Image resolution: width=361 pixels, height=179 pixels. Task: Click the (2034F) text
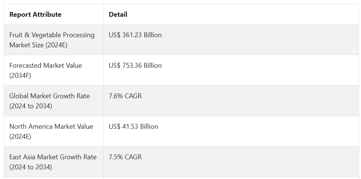pyautogui.click(x=20, y=76)
